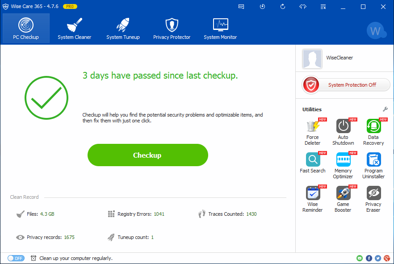Click the Utilities wrench settings icon
Screen dimensions: 394x264
pos(385,109)
